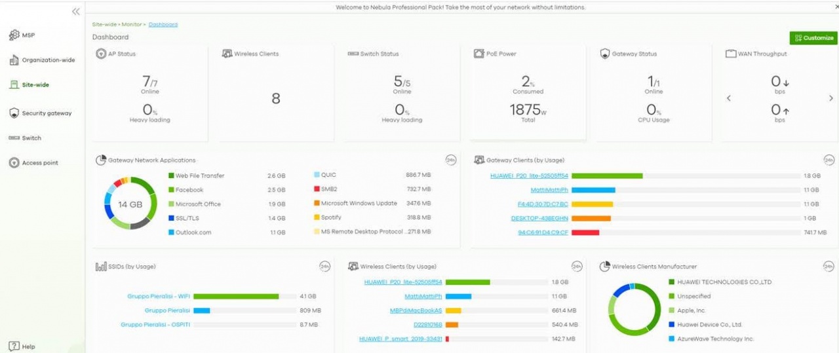Open 24h range for Gateway Clients
839x353 pixels.
(829, 160)
